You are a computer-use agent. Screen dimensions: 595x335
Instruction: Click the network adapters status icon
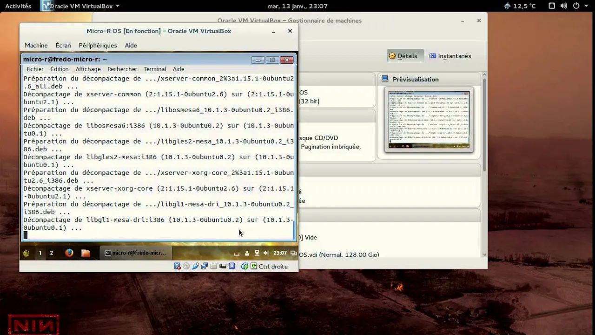205,266
